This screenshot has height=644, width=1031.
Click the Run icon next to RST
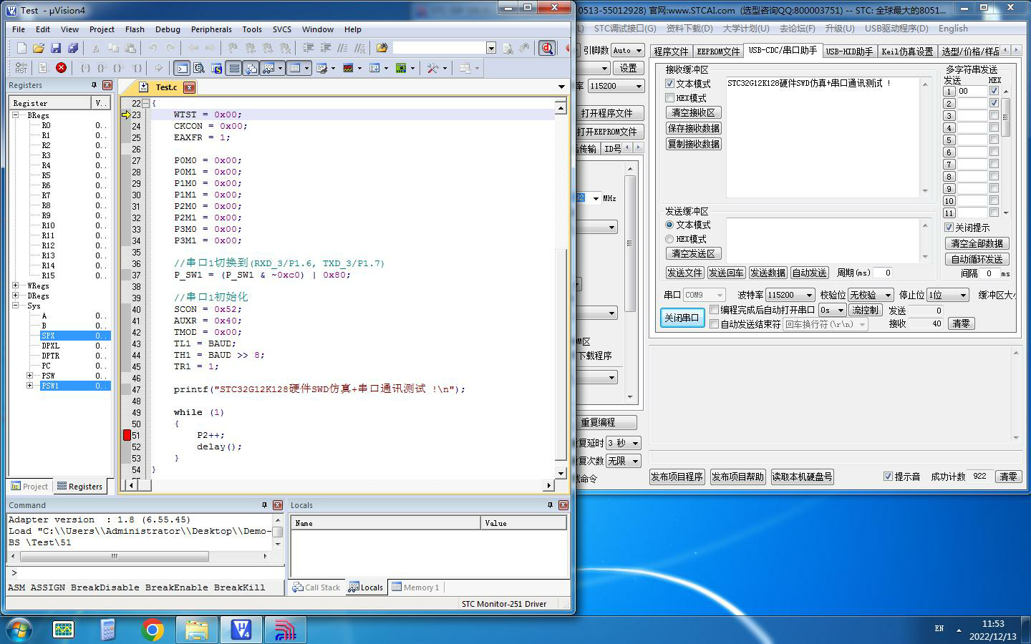[43, 68]
